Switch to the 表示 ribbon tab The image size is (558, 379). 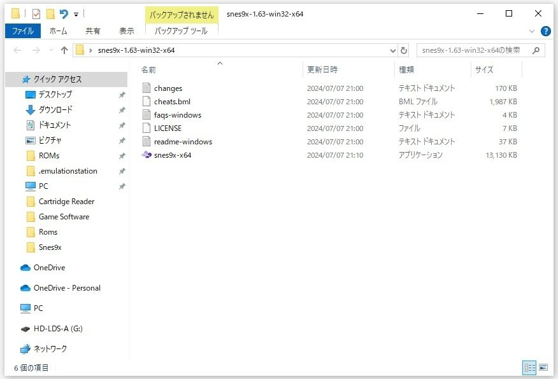(x=126, y=31)
